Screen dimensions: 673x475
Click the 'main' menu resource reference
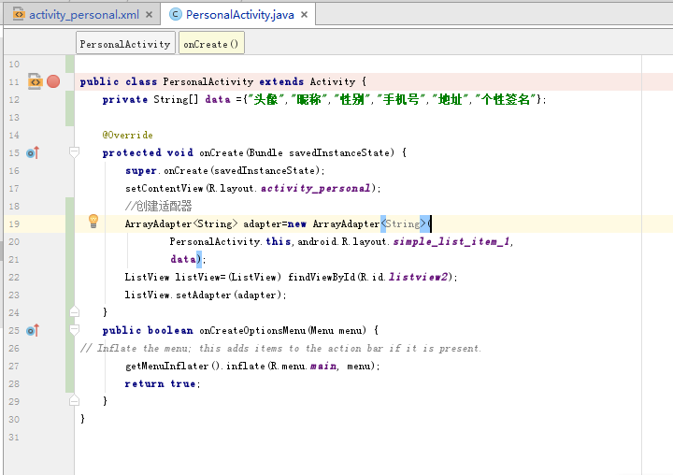pyautogui.click(x=323, y=366)
